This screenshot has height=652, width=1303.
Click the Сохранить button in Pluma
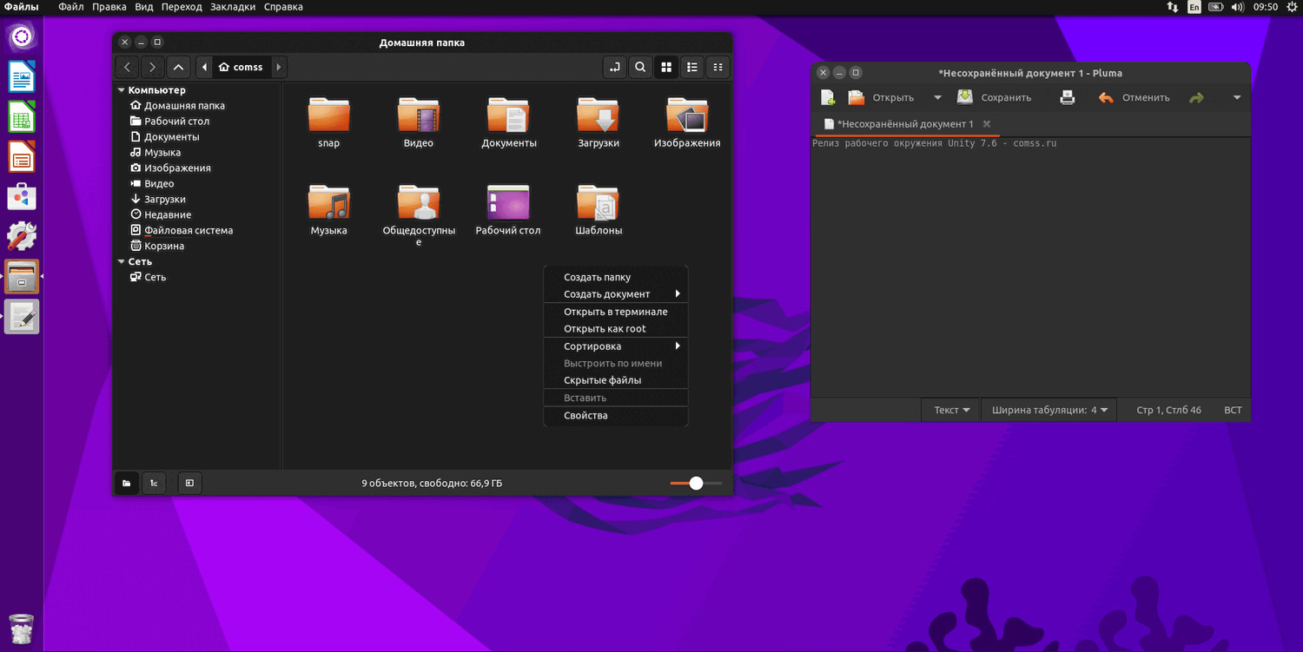(995, 97)
